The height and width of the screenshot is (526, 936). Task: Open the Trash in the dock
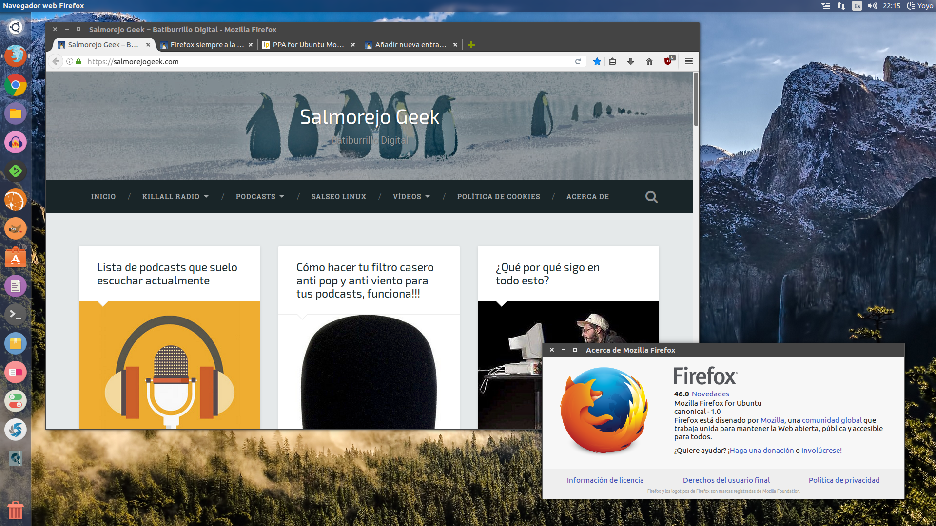coord(16,510)
